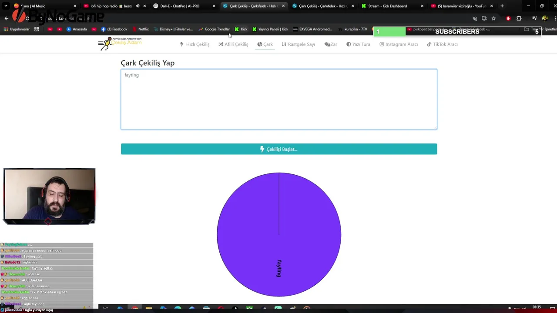Click the 'fayting' label on wheel
557x313 pixels.
point(279,268)
